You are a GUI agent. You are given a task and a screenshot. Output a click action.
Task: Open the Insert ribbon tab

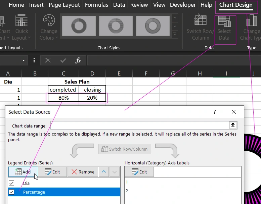(36, 5)
